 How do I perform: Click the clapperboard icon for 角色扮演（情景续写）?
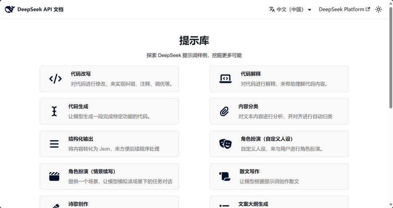pos(54,176)
